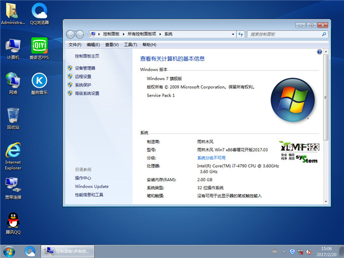Open the Administrator folder desktop icon
Screen dimensions: 344x258
pyautogui.click(x=13, y=14)
